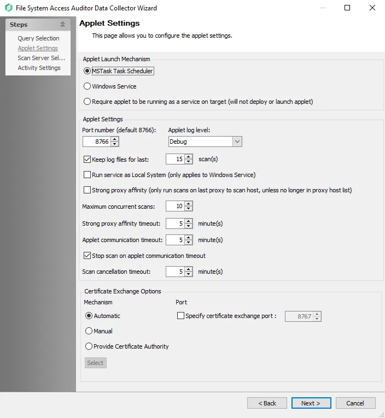The image size is (385, 418).
Task: Enable Strong proxy affinity checkbox
Action: [87, 190]
